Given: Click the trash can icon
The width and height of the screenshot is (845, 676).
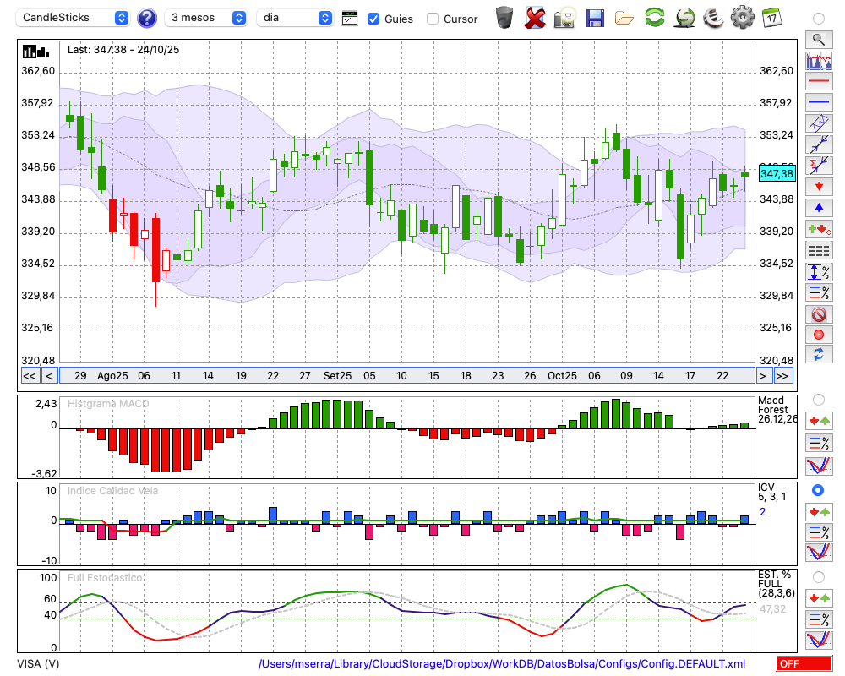Looking at the screenshot, I should click(x=504, y=17).
